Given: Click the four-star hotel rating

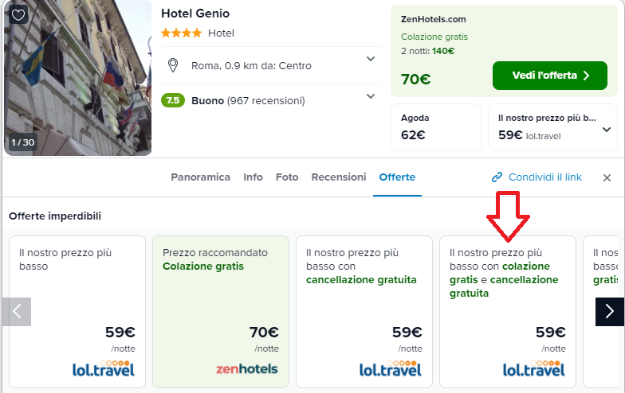Looking at the screenshot, I should point(181,33).
